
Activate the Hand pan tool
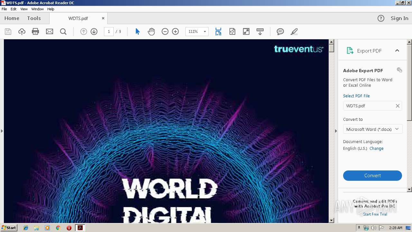click(x=151, y=32)
